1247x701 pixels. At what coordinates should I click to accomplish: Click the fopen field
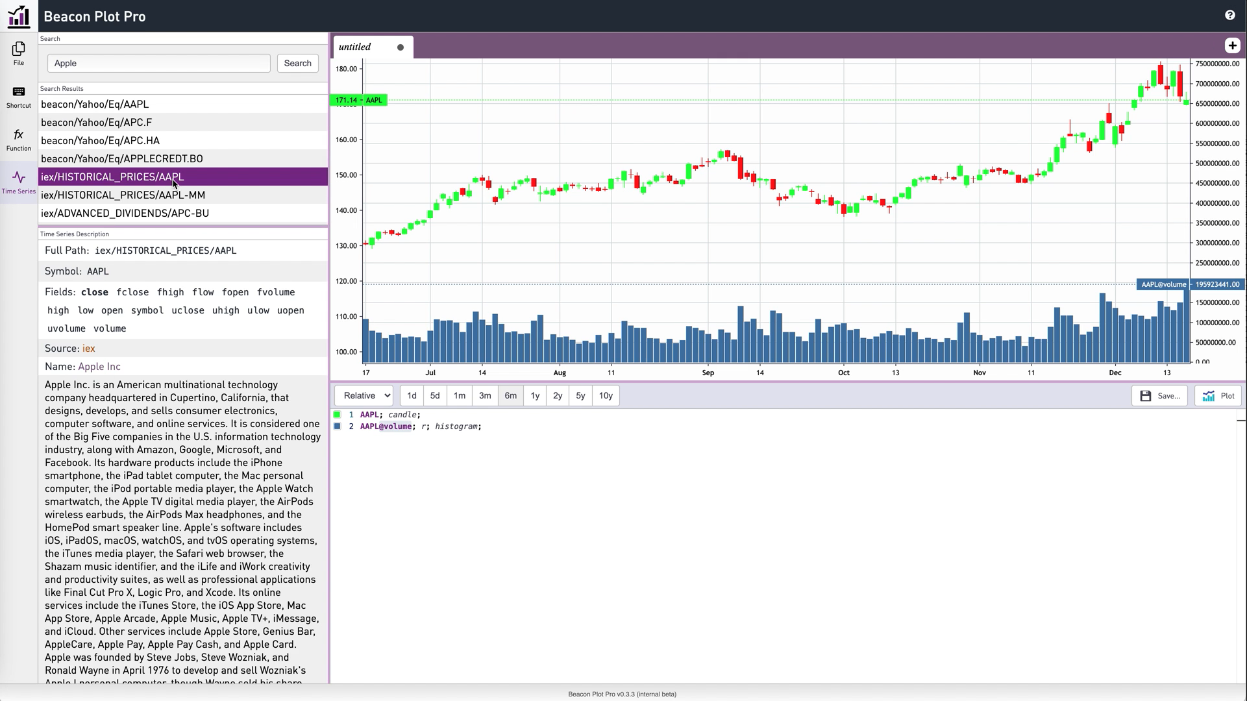(235, 292)
